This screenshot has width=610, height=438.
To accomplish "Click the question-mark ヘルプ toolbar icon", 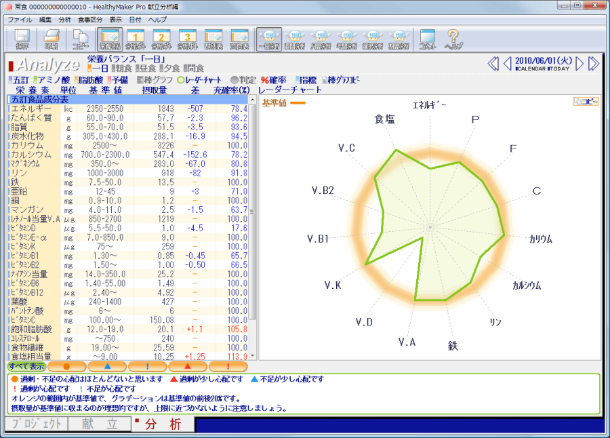I will [x=453, y=39].
